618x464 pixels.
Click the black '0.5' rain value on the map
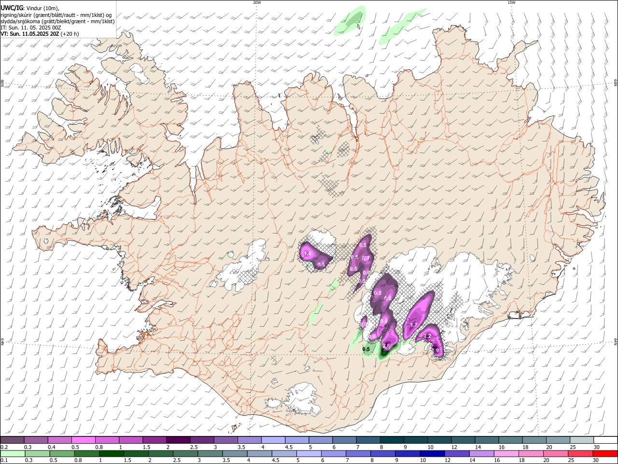pyautogui.click(x=366, y=349)
